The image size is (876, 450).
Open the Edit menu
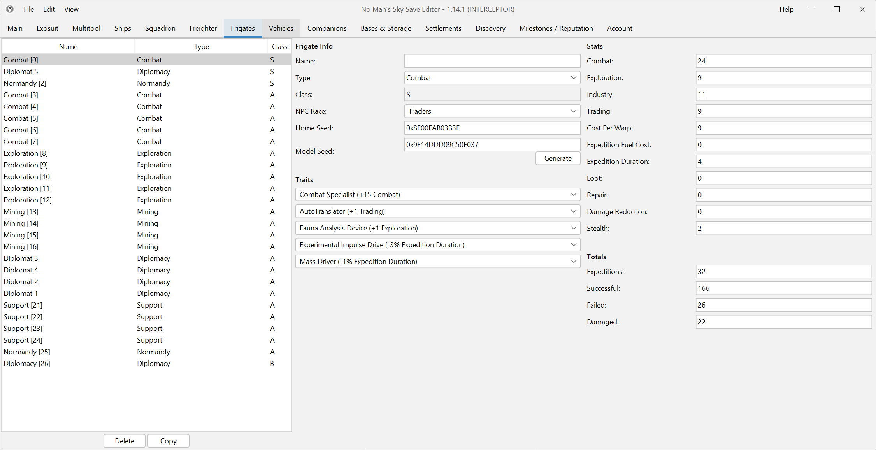point(49,9)
